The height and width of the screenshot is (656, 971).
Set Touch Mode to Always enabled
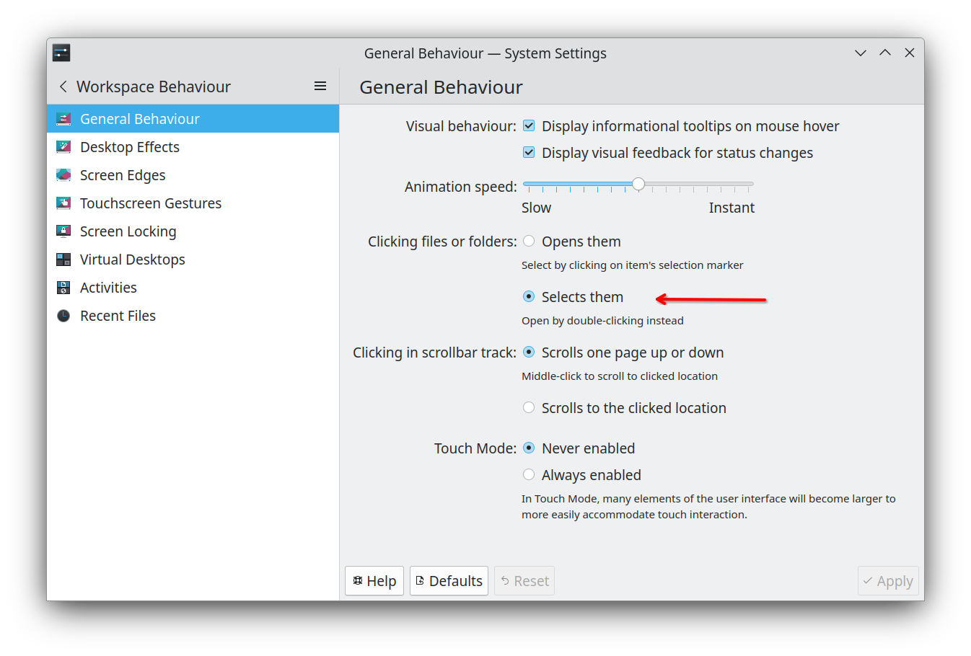[529, 475]
